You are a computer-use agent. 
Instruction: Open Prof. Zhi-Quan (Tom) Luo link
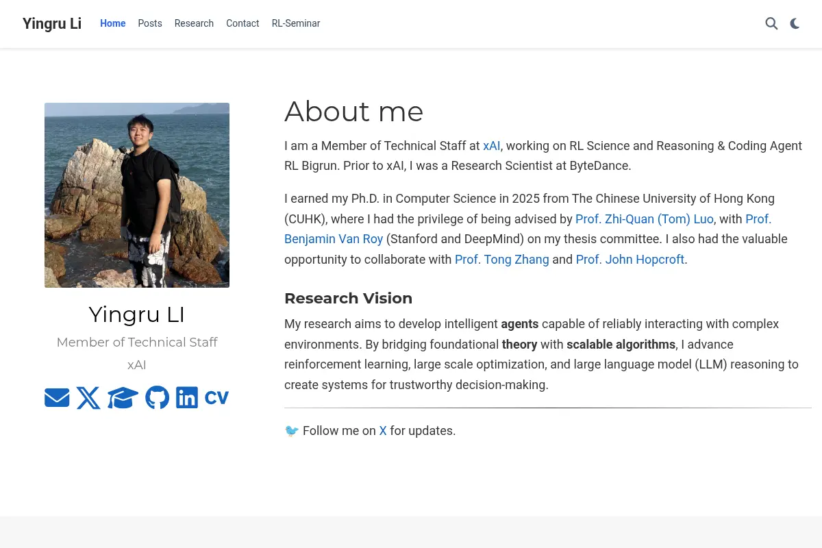pos(645,219)
